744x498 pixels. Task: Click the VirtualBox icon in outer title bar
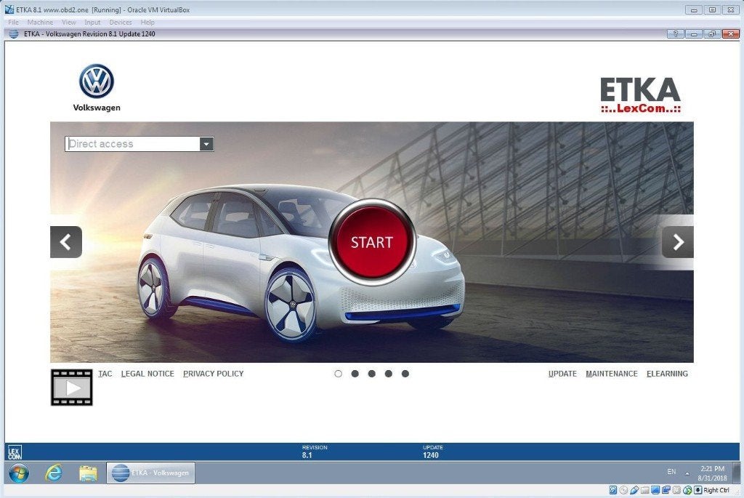point(9,9)
